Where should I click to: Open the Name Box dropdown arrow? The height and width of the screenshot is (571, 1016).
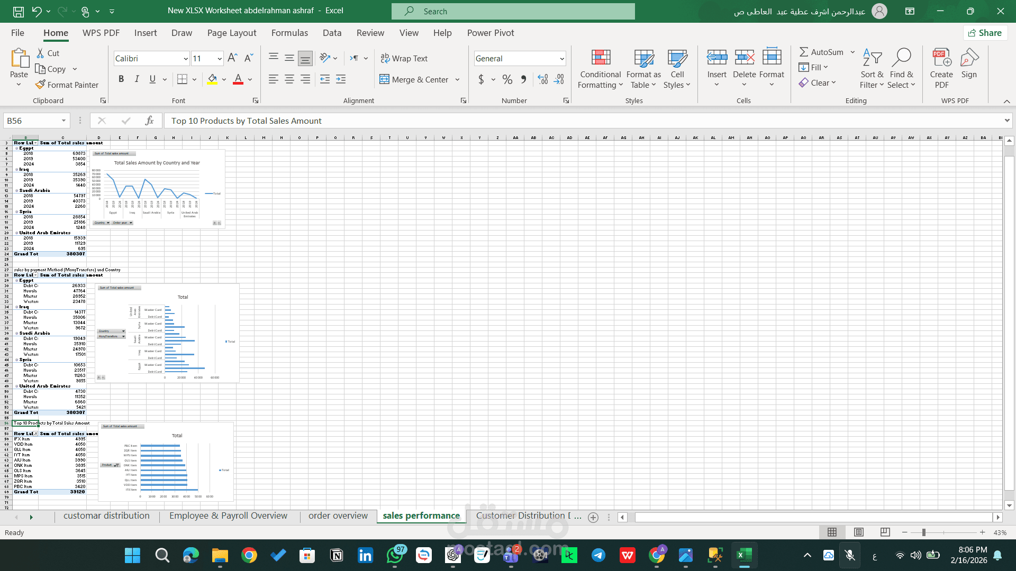[63, 121]
